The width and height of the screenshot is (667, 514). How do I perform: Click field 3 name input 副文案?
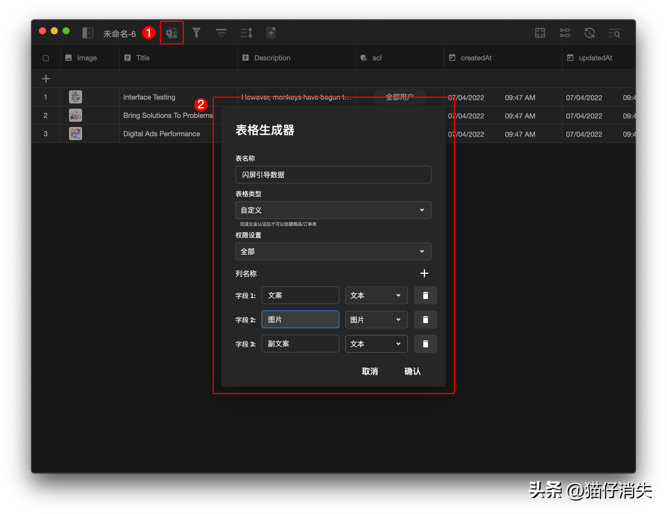tap(300, 344)
